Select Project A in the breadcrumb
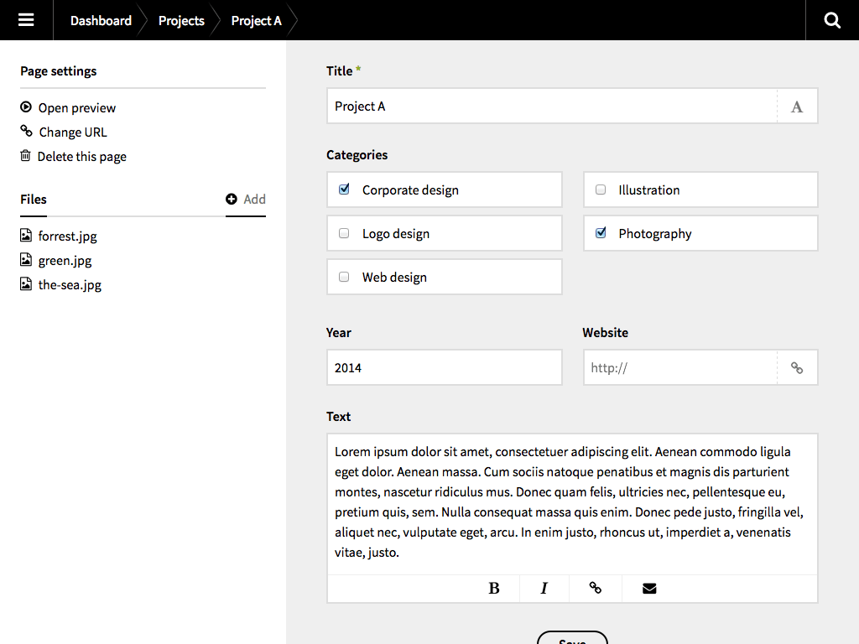 coord(257,21)
